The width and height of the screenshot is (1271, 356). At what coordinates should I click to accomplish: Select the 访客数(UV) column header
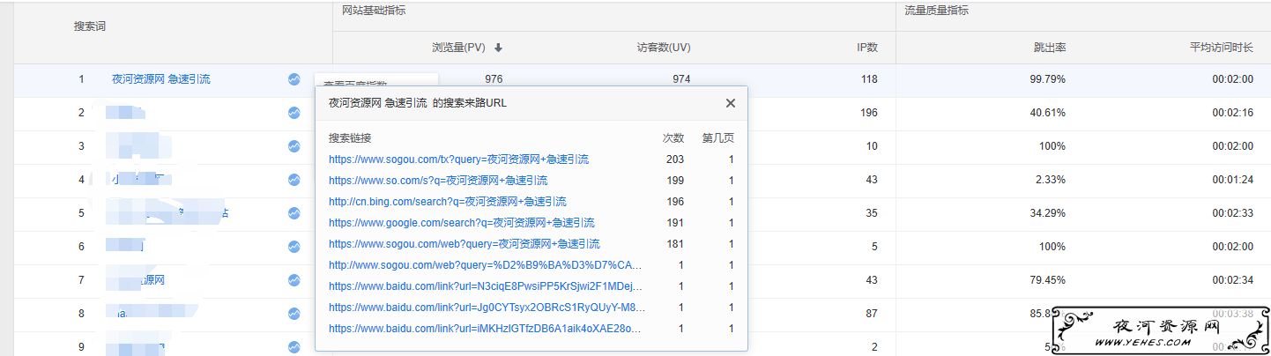(x=664, y=48)
